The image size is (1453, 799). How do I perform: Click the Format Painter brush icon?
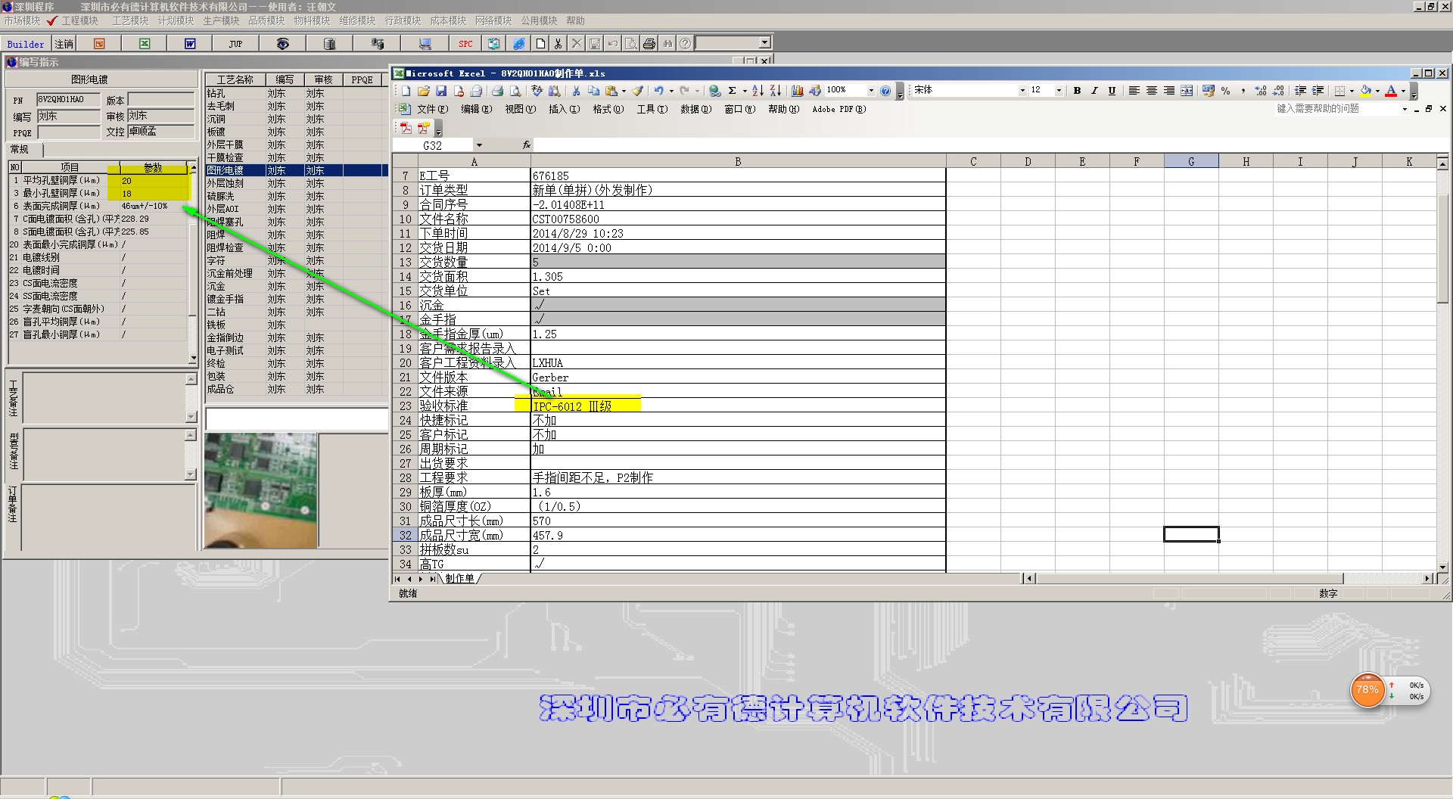pyautogui.click(x=638, y=91)
